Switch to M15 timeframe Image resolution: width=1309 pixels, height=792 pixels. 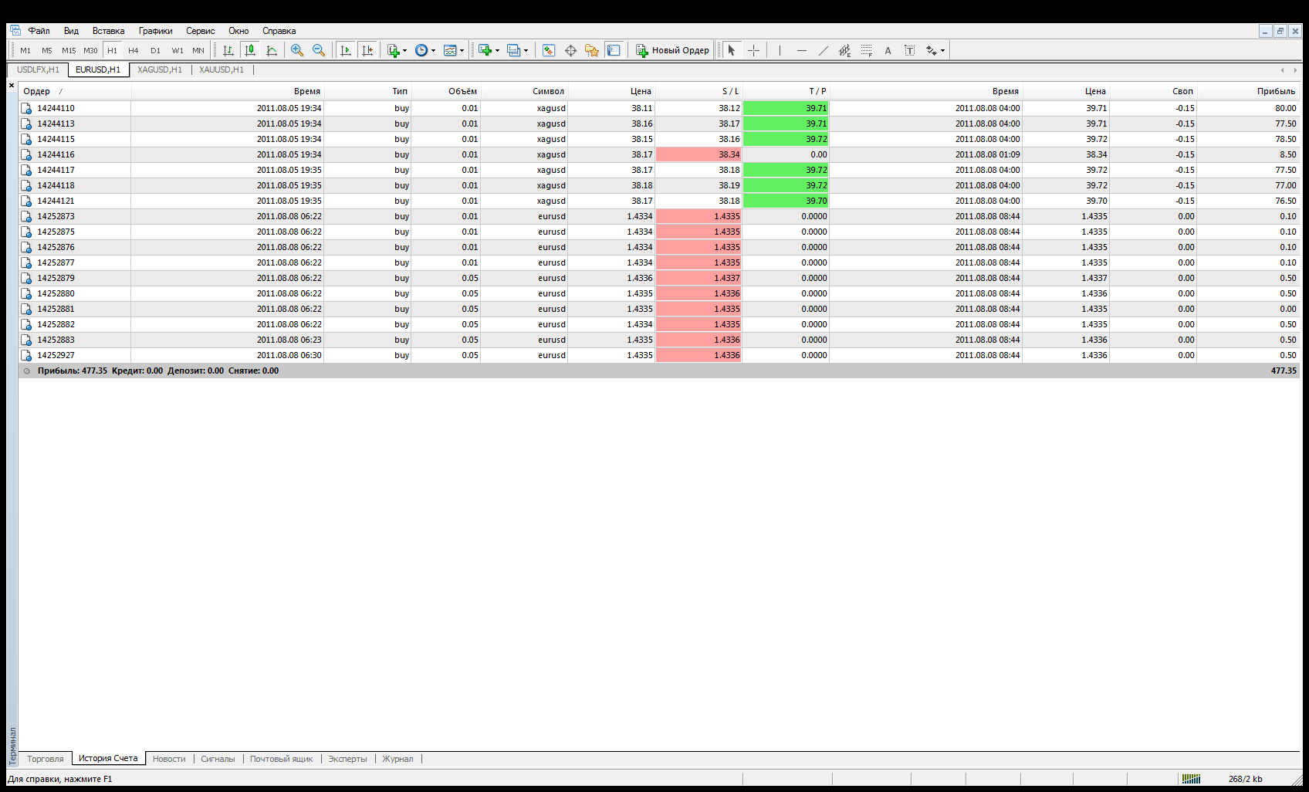tap(69, 50)
